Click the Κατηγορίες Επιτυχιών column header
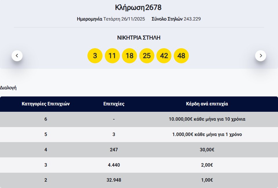 tap(46, 104)
